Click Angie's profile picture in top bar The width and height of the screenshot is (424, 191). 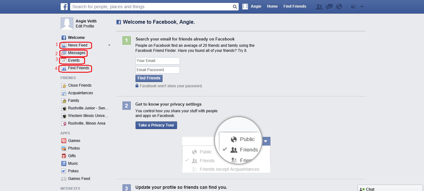coord(245,6)
